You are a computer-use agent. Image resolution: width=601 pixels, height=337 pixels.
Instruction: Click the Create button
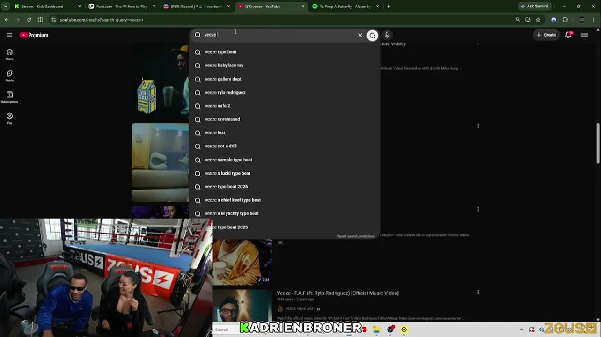(546, 35)
